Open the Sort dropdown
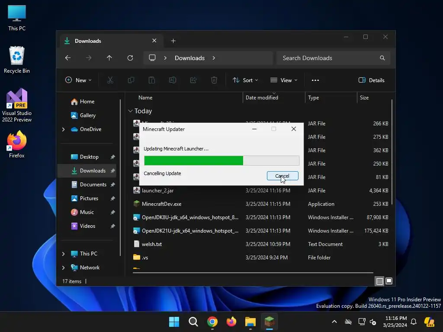The width and height of the screenshot is (443, 332). click(x=245, y=80)
